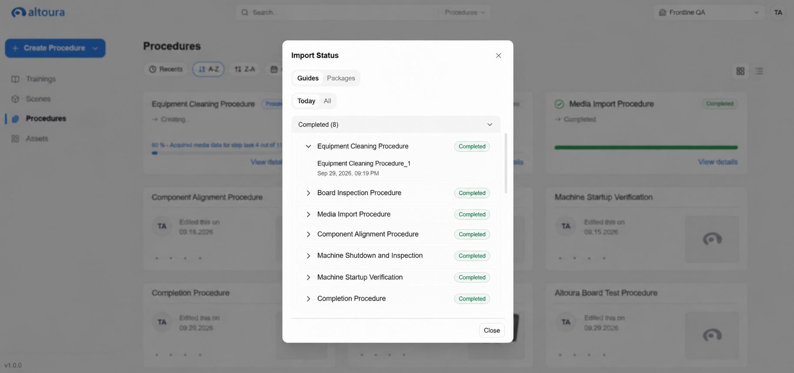Open Procedures in the sidebar

pos(46,118)
